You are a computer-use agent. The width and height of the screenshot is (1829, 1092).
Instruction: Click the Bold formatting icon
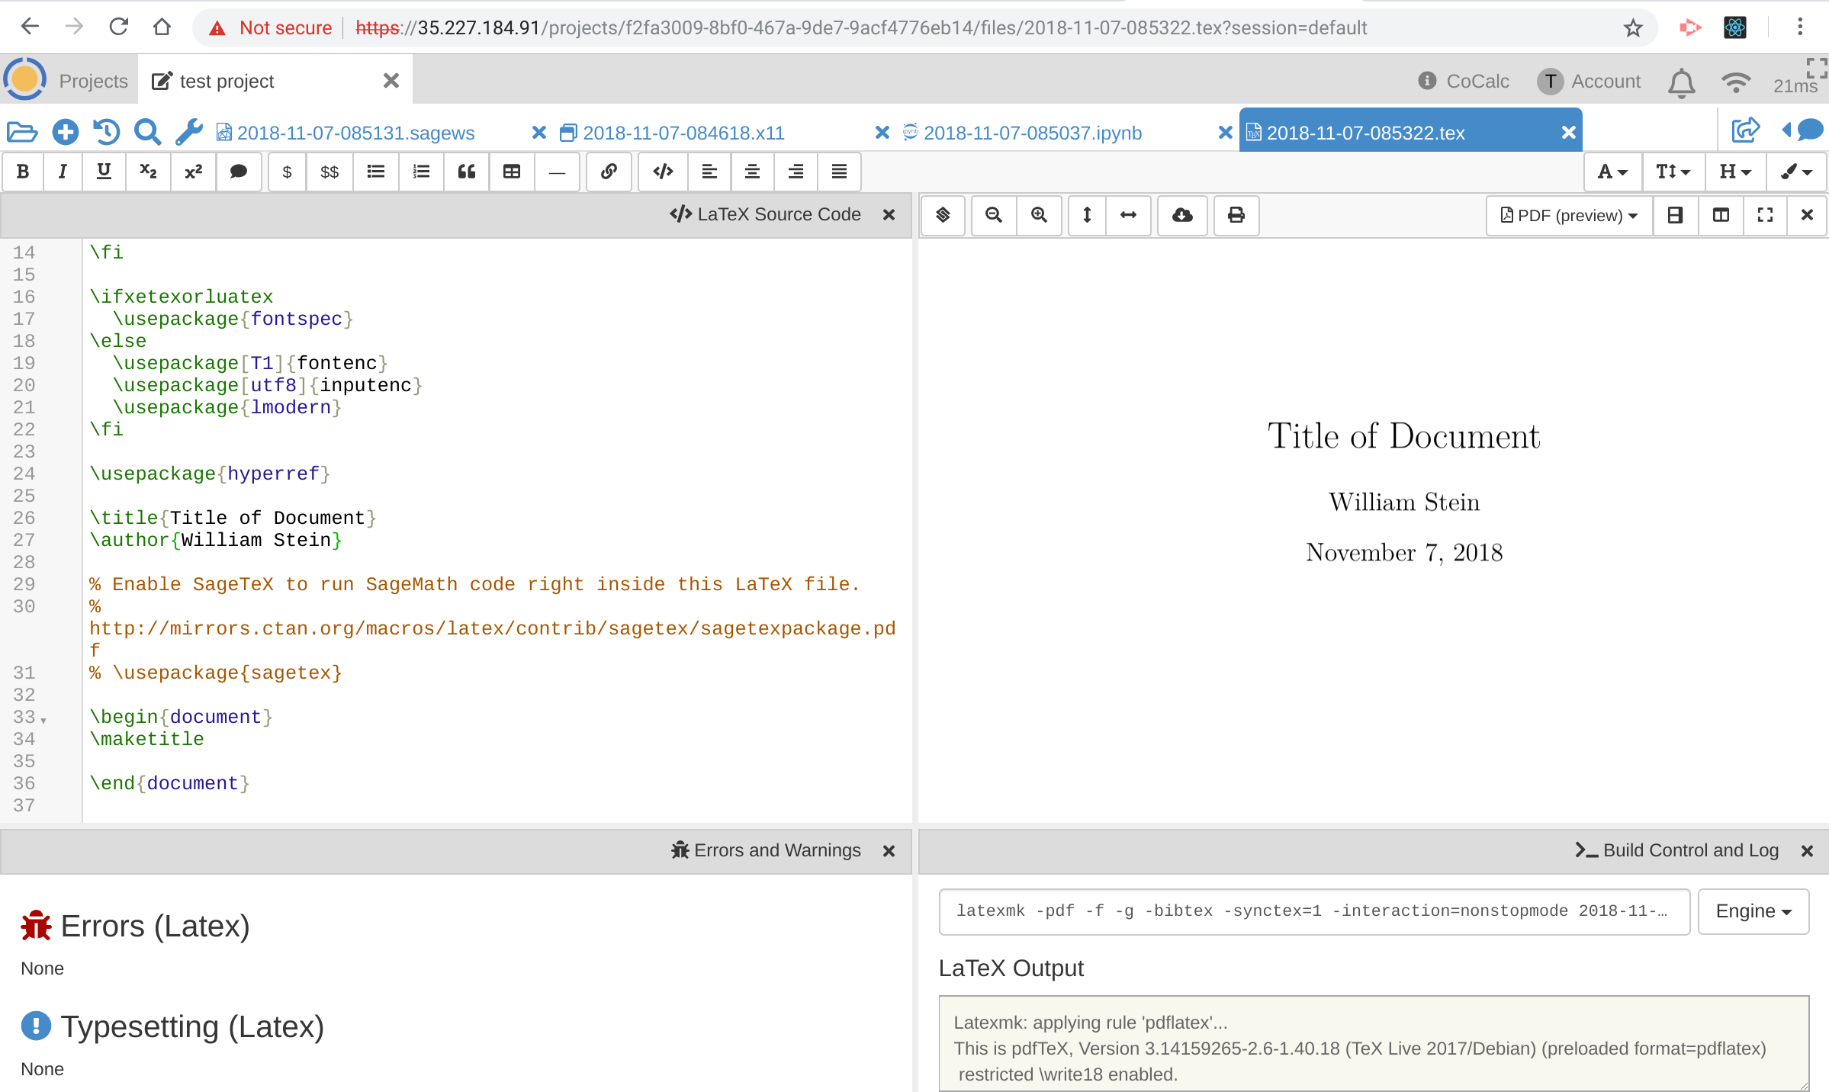[x=23, y=172]
